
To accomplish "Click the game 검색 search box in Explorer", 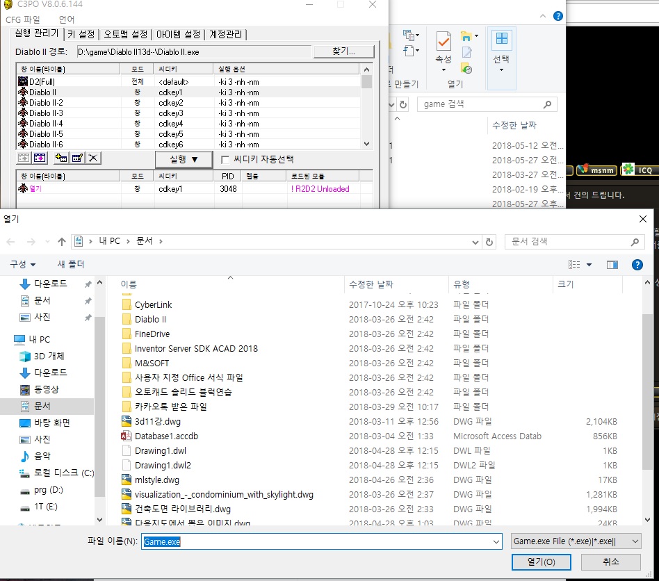I will point(487,104).
